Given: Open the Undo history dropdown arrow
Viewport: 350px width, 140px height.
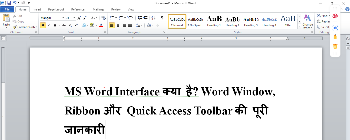Looking at the screenshot, I should [18, 3].
